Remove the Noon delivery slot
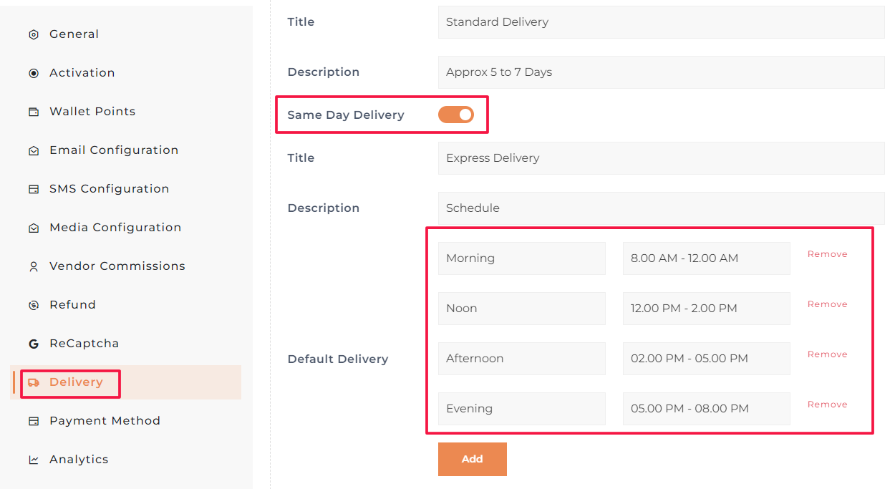895x489 pixels. point(827,304)
